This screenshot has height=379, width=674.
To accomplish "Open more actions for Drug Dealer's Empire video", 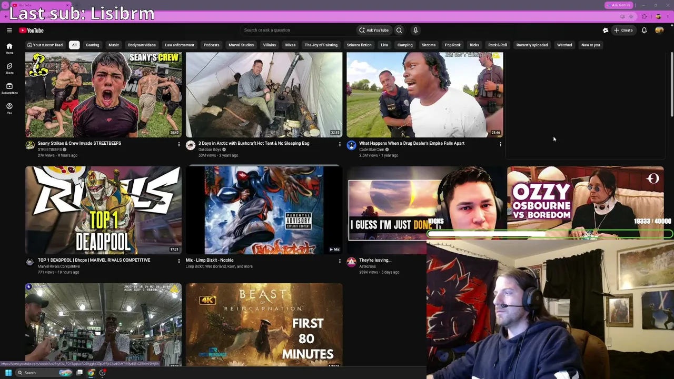I will pos(500,144).
